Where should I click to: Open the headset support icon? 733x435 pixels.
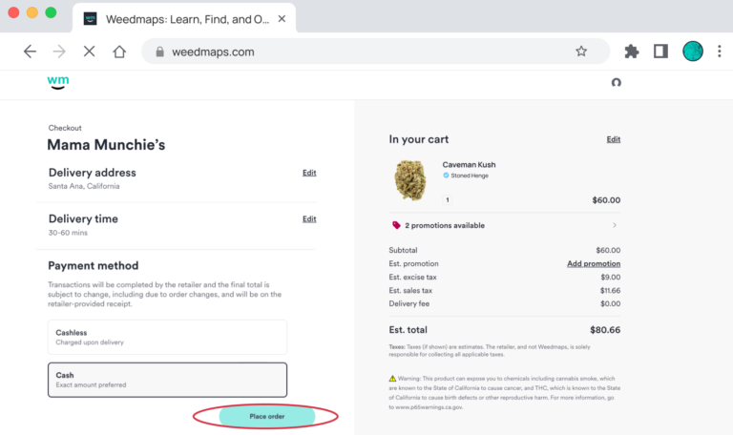[x=617, y=83]
